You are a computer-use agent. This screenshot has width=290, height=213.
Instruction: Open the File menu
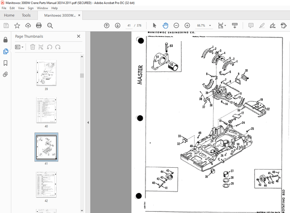4,8
